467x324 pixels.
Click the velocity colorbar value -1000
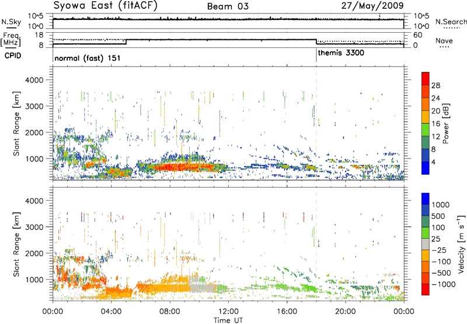pos(444,284)
